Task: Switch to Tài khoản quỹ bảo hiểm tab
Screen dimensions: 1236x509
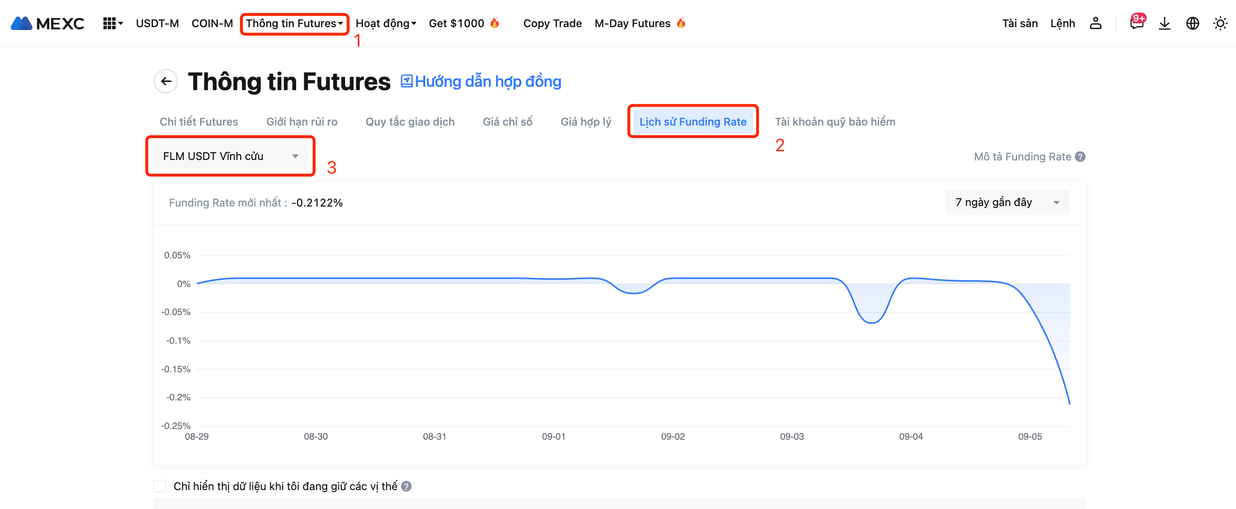Action: [x=835, y=122]
